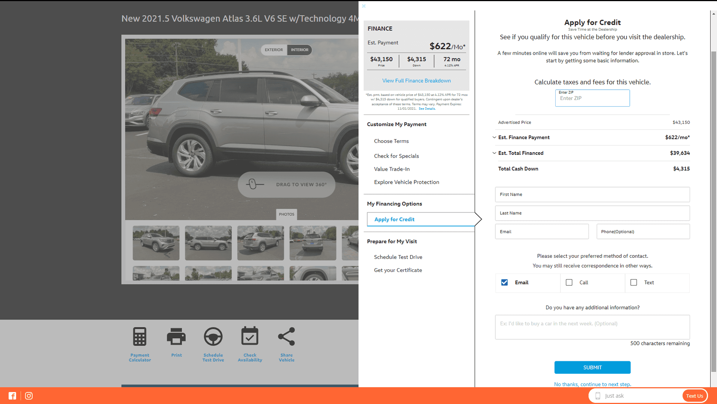The image size is (717, 404).
Task: Click the $622/Mo estimated payment text
Action: tap(447, 46)
